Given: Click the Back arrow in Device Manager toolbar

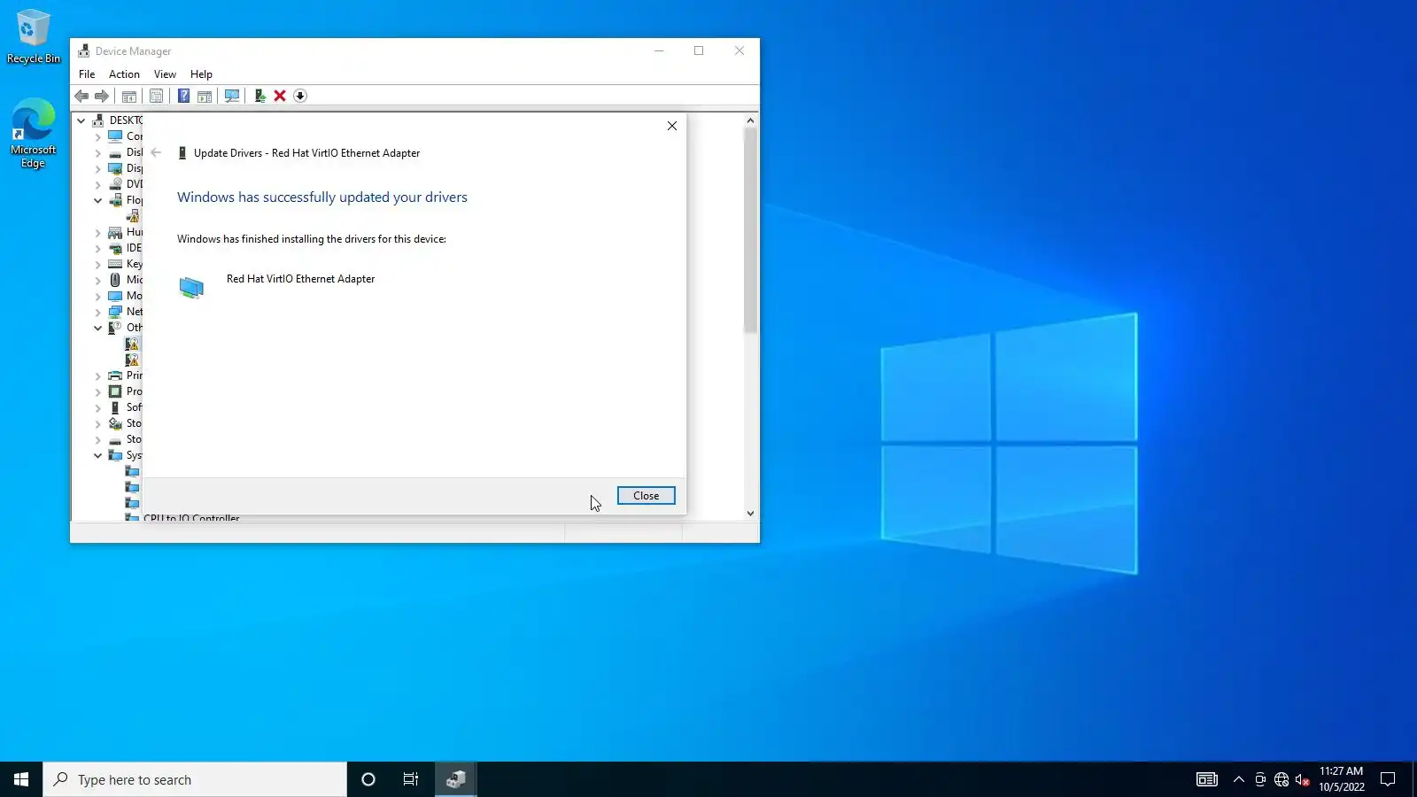Looking at the screenshot, I should click(x=81, y=96).
